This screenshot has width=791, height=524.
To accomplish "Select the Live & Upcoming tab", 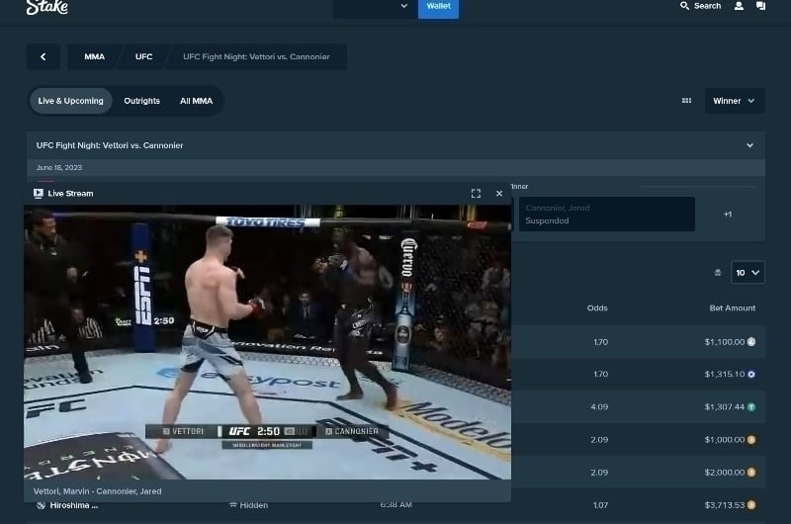I will point(70,101).
